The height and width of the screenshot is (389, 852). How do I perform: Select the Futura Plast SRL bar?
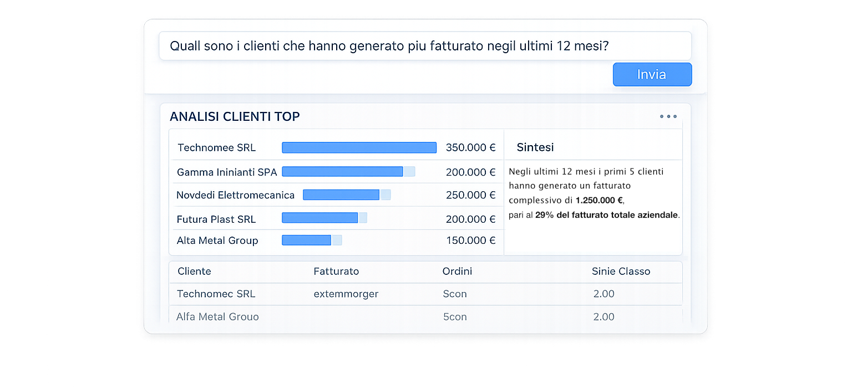point(320,218)
